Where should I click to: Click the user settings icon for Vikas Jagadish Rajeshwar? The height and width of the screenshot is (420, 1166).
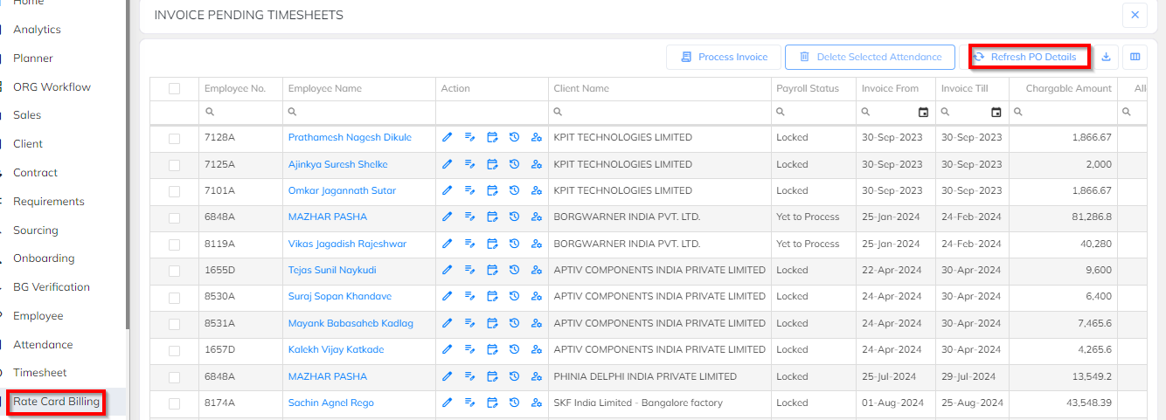tap(537, 244)
